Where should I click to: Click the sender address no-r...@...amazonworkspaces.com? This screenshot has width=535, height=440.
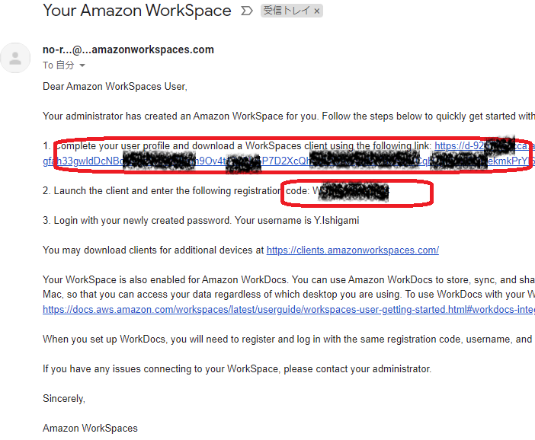tap(128, 49)
